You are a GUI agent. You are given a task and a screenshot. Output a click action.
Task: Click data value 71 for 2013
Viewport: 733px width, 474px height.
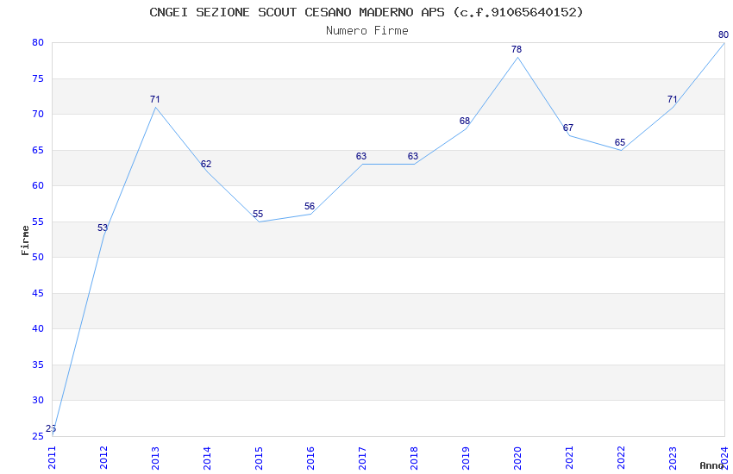154,99
